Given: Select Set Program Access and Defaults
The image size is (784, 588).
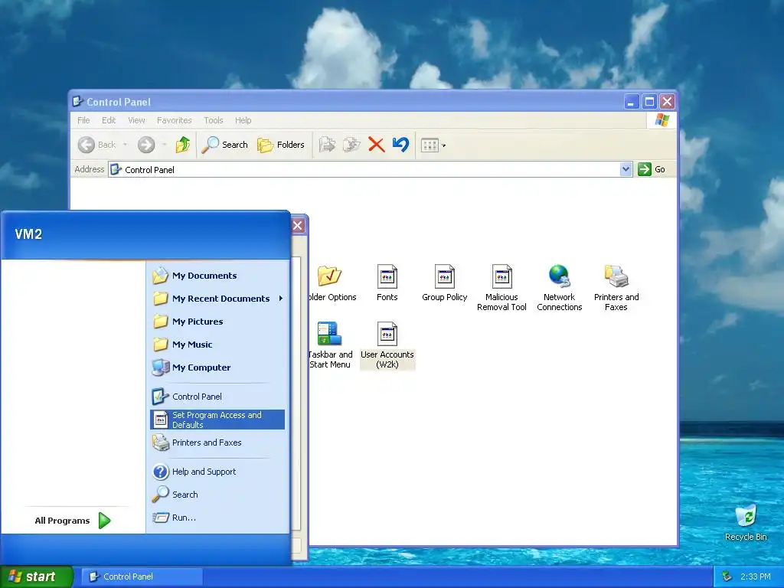Looking at the screenshot, I should (x=217, y=420).
